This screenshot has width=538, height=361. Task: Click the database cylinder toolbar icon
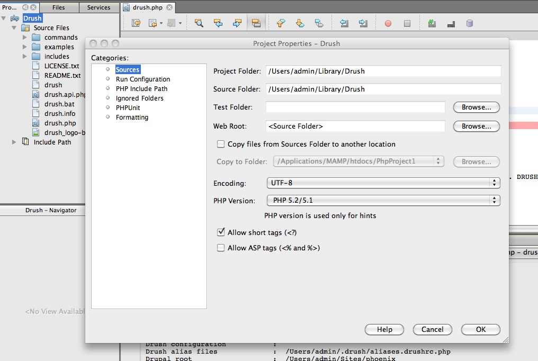pos(470,23)
